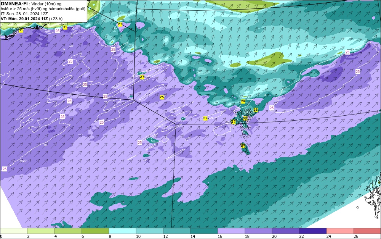Viewport: 381px width, 239px height.
Task: Click scale number '8' below the color bar
Action: coord(110,236)
